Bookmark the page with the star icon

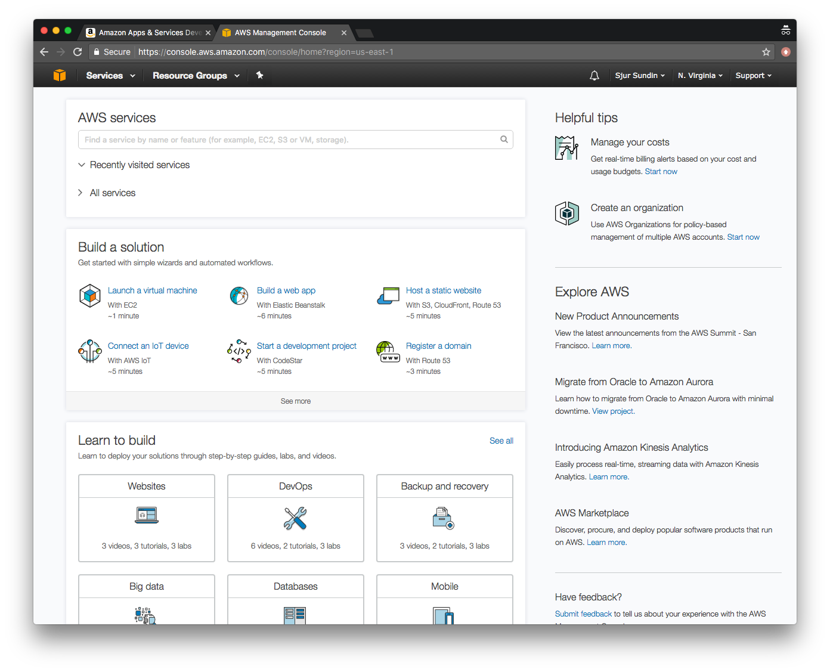766,52
